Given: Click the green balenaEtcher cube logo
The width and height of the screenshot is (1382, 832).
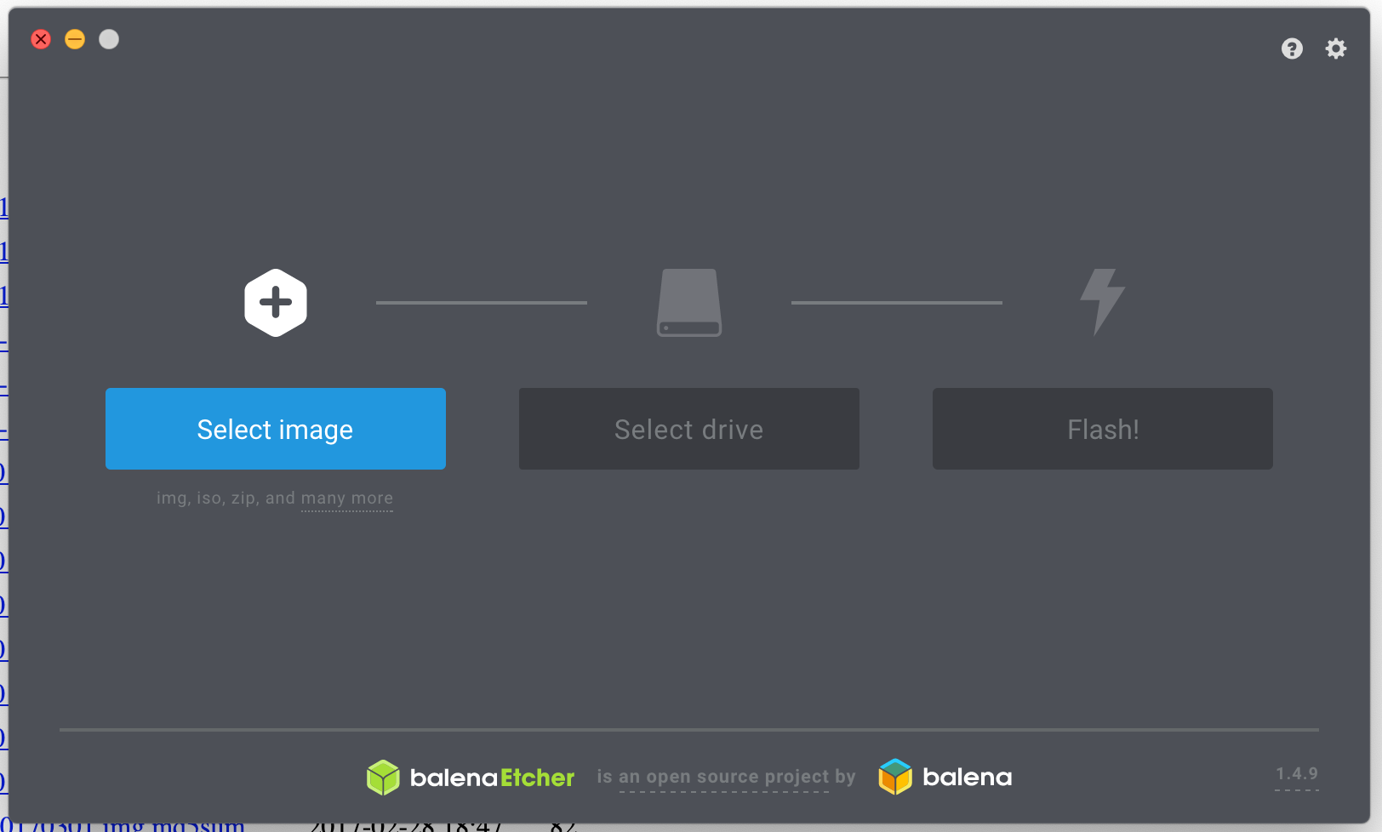Looking at the screenshot, I should click(383, 778).
